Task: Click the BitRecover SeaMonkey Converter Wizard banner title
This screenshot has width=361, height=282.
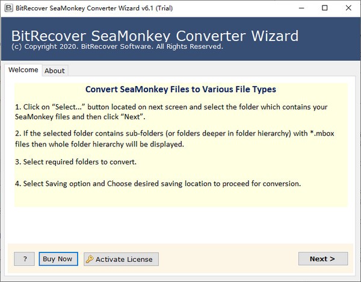Action: point(155,36)
